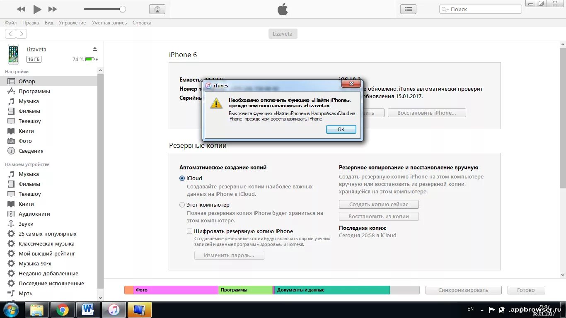Image resolution: width=566 pixels, height=318 pixels.
Task: Click Изменить пароль... button
Action: [x=229, y=255]
